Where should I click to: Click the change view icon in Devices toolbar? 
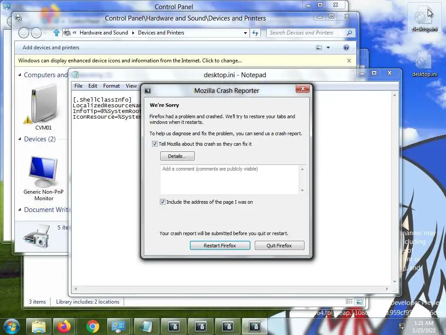(319, 48)
